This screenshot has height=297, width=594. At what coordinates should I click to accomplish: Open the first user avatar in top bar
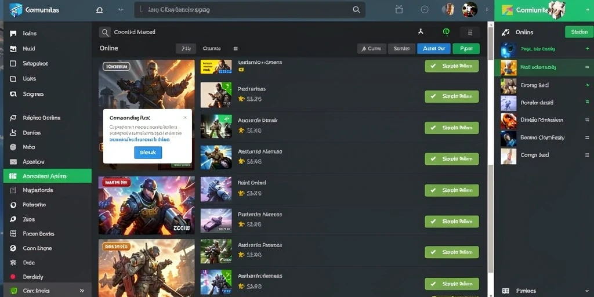(x=448, y=9)
